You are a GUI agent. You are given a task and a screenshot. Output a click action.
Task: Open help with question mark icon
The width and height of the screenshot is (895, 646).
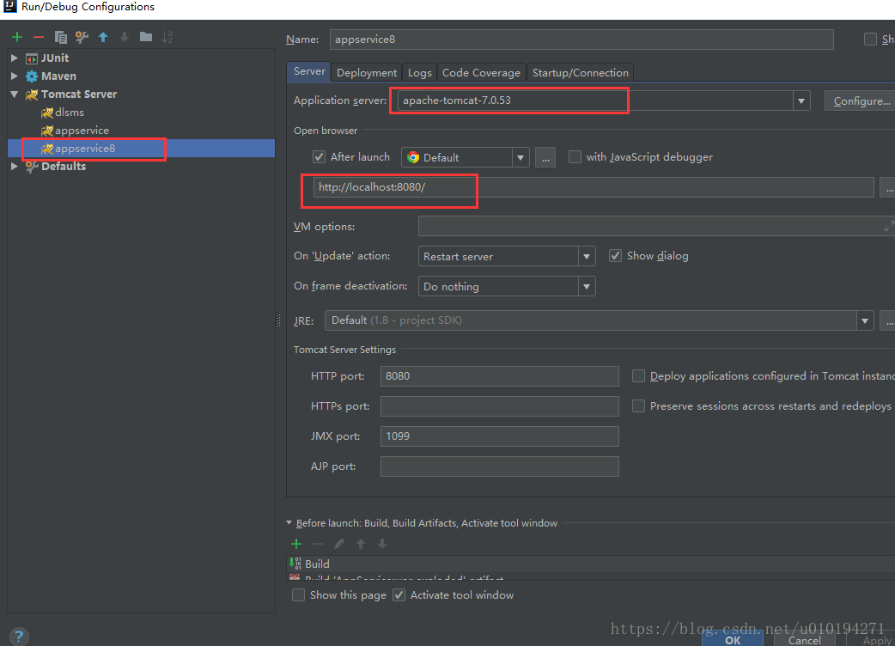(19, 637)
